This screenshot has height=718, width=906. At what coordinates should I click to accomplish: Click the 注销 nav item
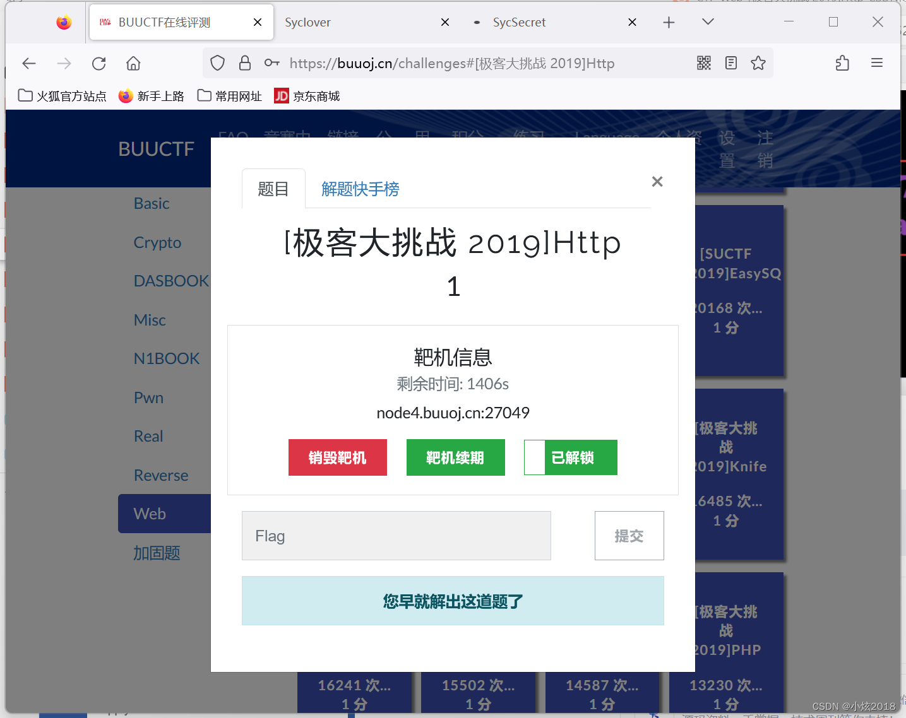(x=765, y=150)
